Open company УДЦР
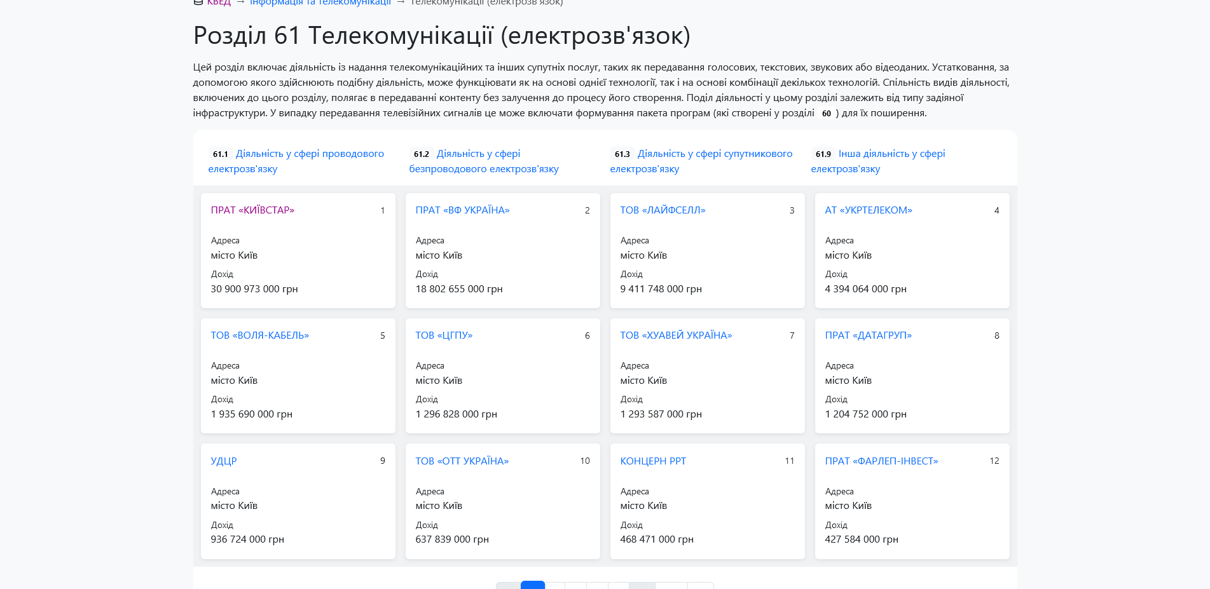This screenshot has width=1210, height=589. click(x=223, y=461)
